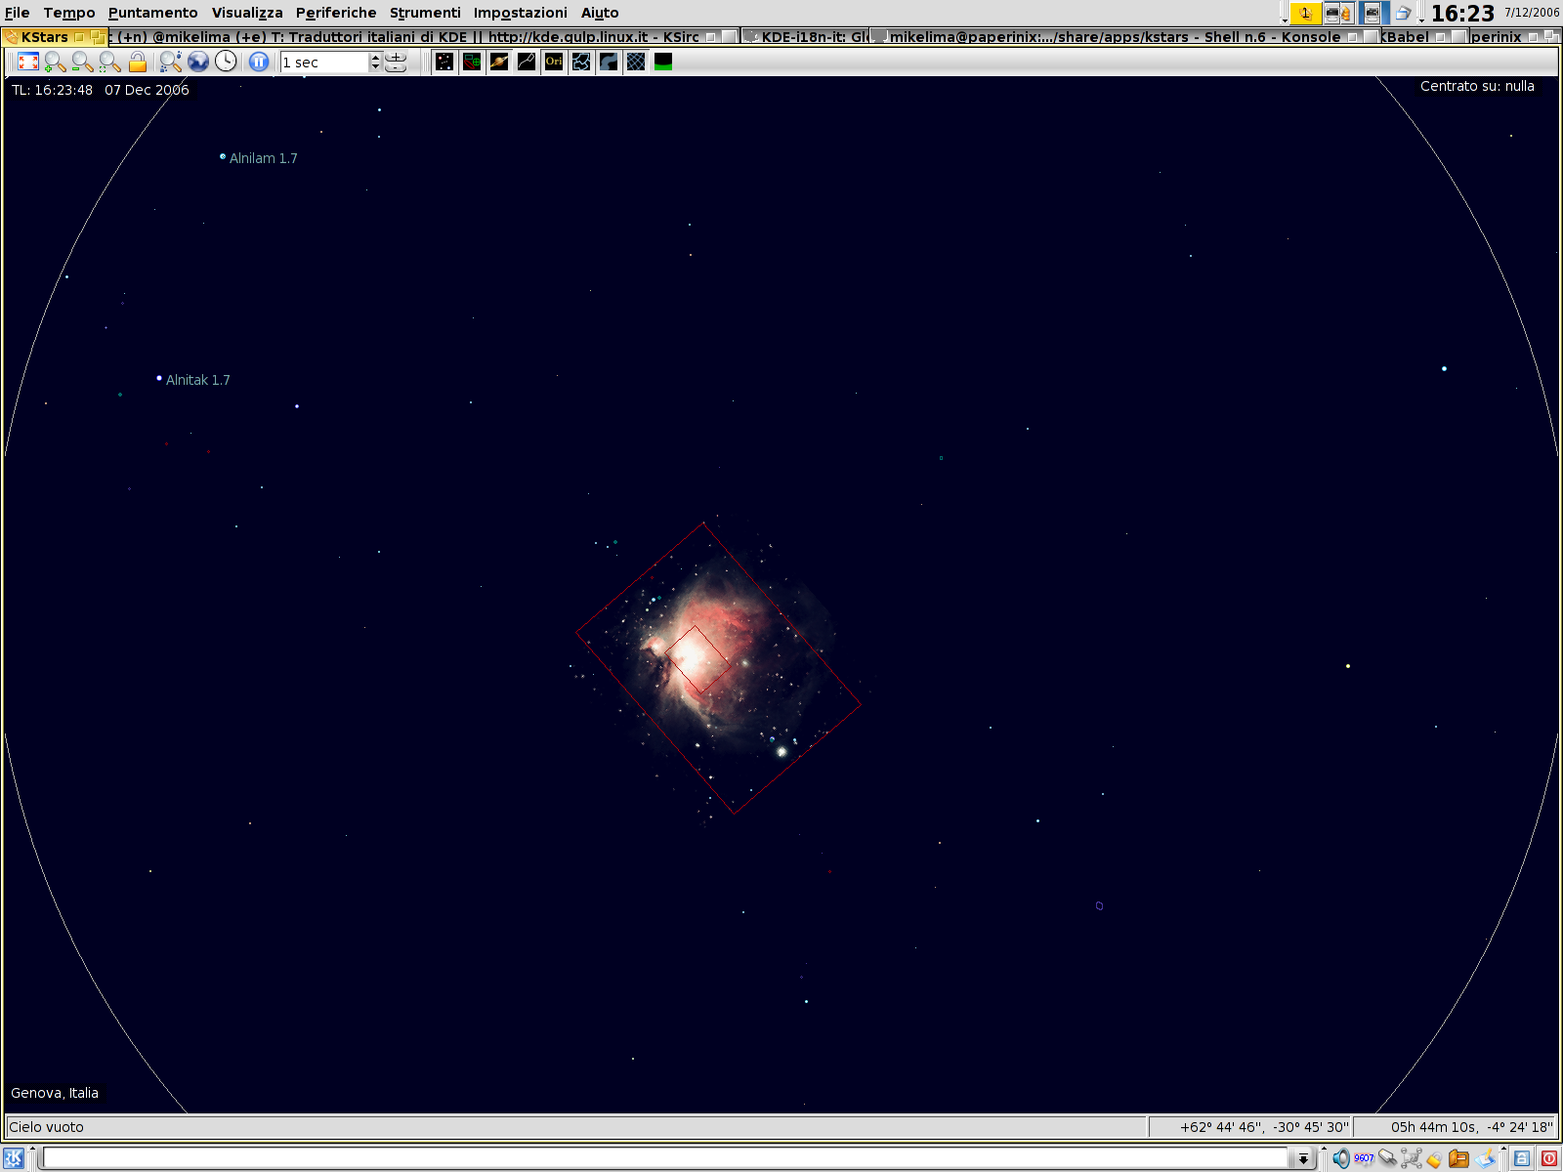
Task: Click the bright star below the nebula
Action: coord(781,751)
